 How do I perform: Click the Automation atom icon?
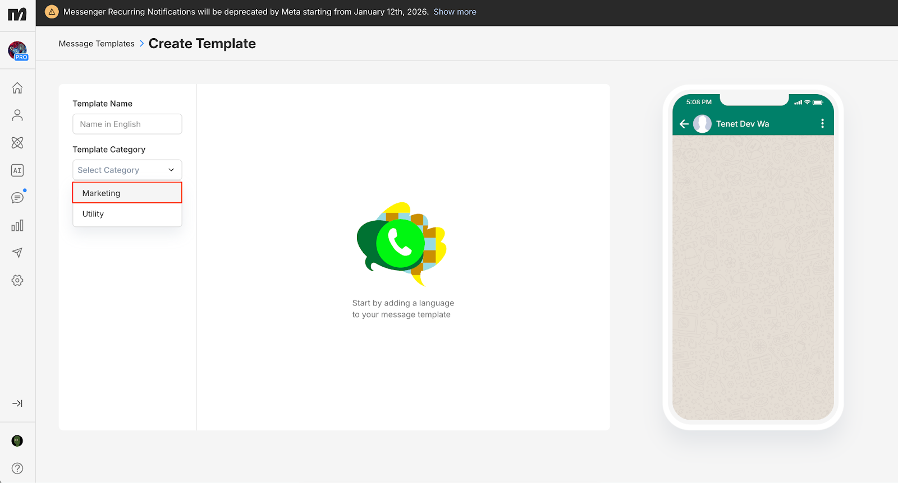point(17,143)
